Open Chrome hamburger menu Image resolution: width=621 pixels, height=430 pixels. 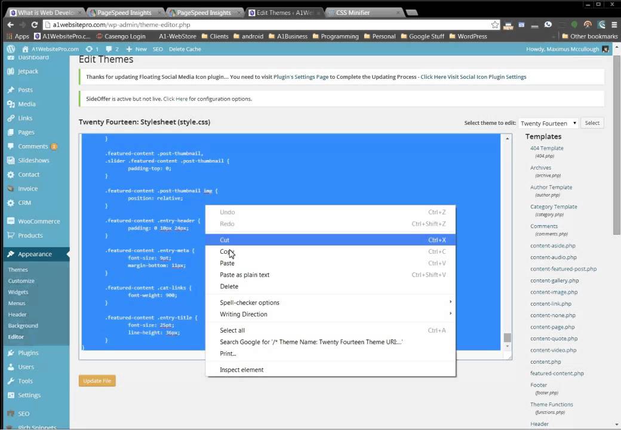tap(614, 24)
